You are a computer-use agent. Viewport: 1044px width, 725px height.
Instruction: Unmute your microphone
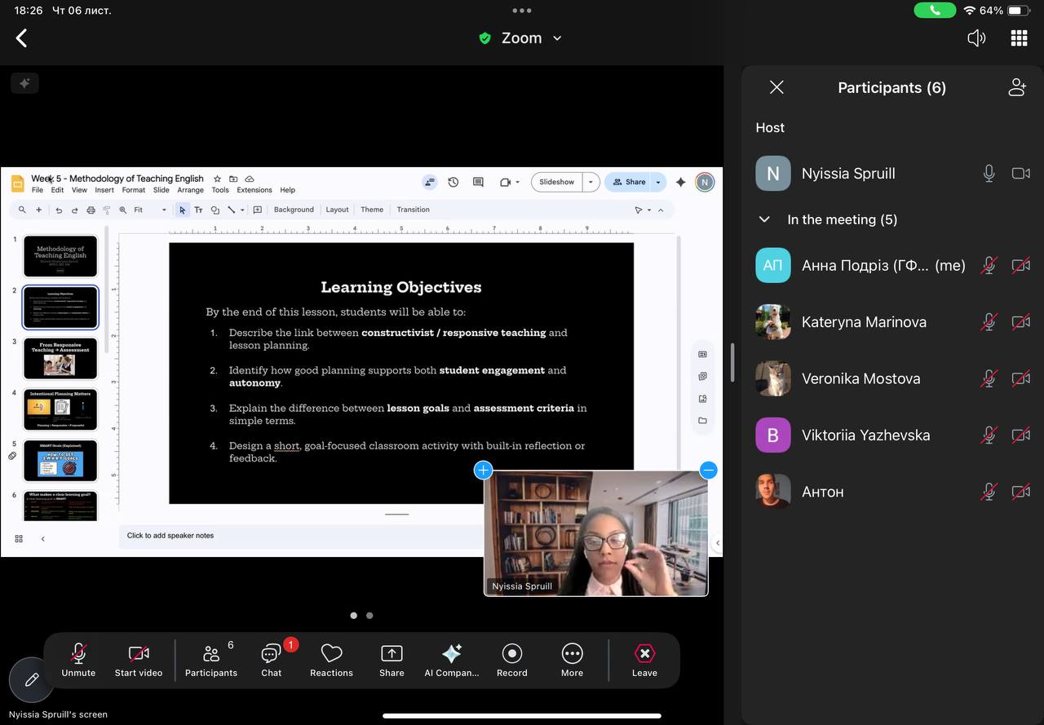78,654
